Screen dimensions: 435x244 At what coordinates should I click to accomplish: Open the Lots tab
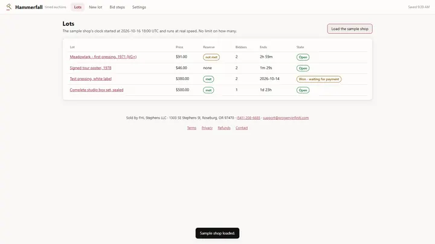click(78, 7)
